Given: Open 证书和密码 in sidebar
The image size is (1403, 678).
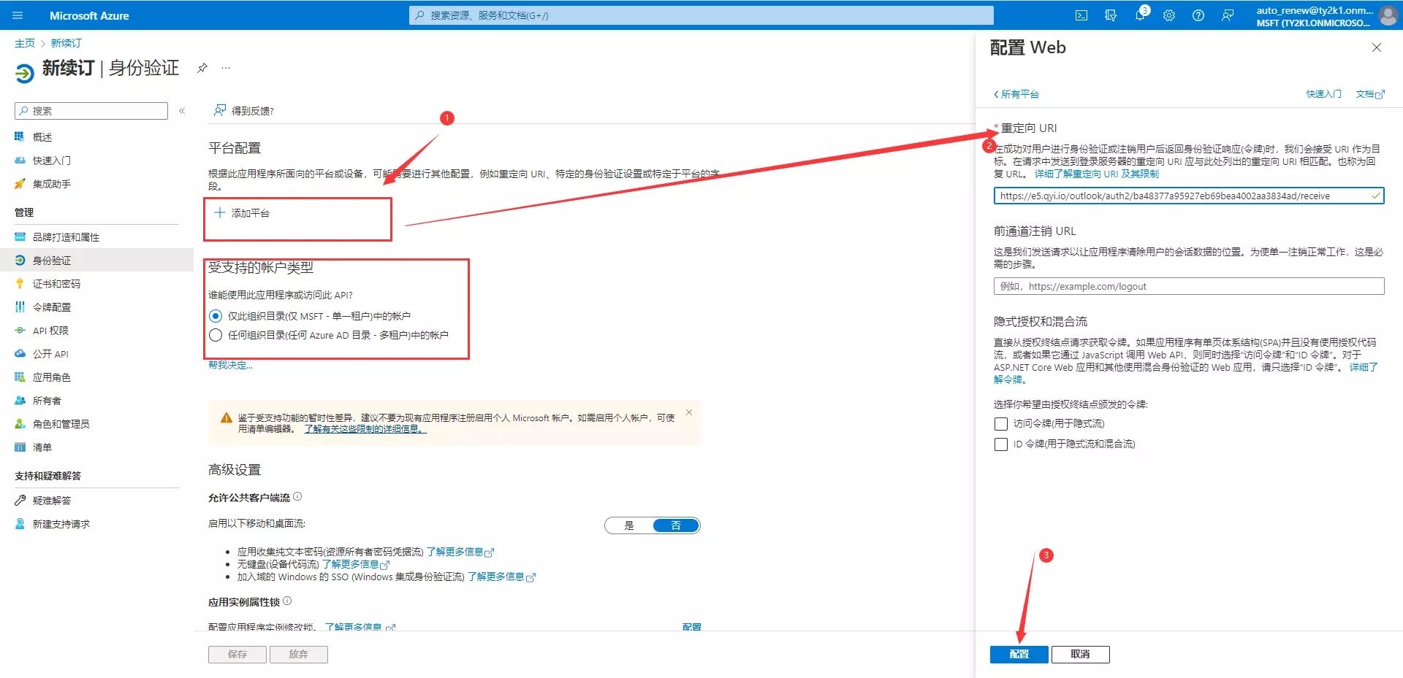Looking at the screenshot, I should click(x=56, y=284).
